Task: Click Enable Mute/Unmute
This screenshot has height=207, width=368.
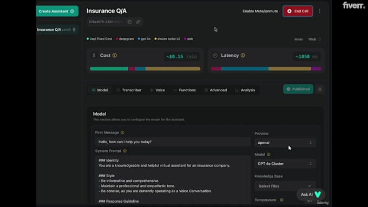Action: 260,11
